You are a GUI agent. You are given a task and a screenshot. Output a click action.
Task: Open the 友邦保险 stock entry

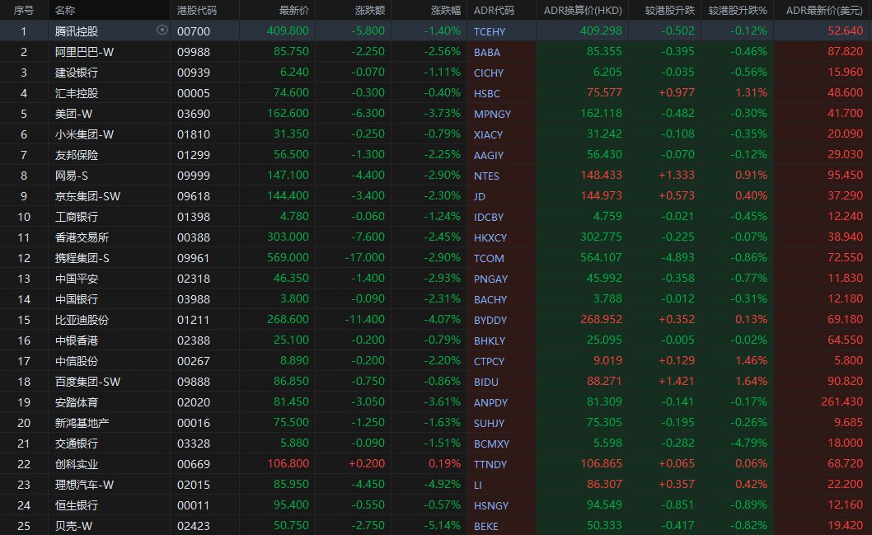click(76, 155)
